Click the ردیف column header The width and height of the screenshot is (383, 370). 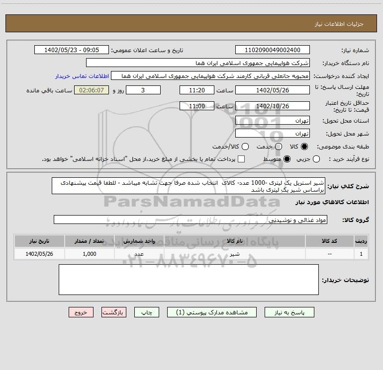pyautogui.click(x=361, y=241)
